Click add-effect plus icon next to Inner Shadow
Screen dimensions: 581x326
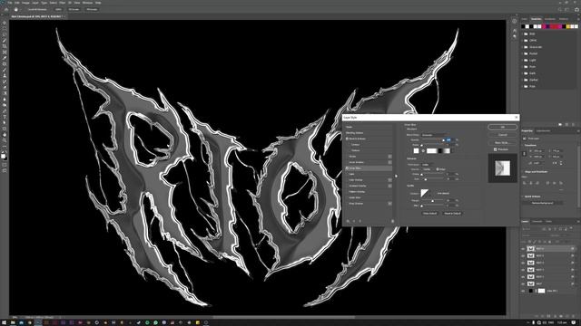click(x=389, y=162)
